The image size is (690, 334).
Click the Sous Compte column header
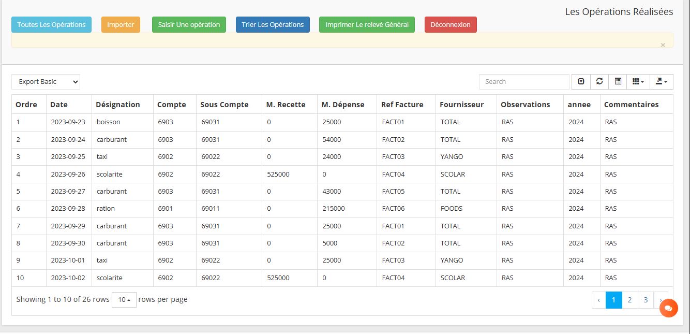(x=229, y=105)
